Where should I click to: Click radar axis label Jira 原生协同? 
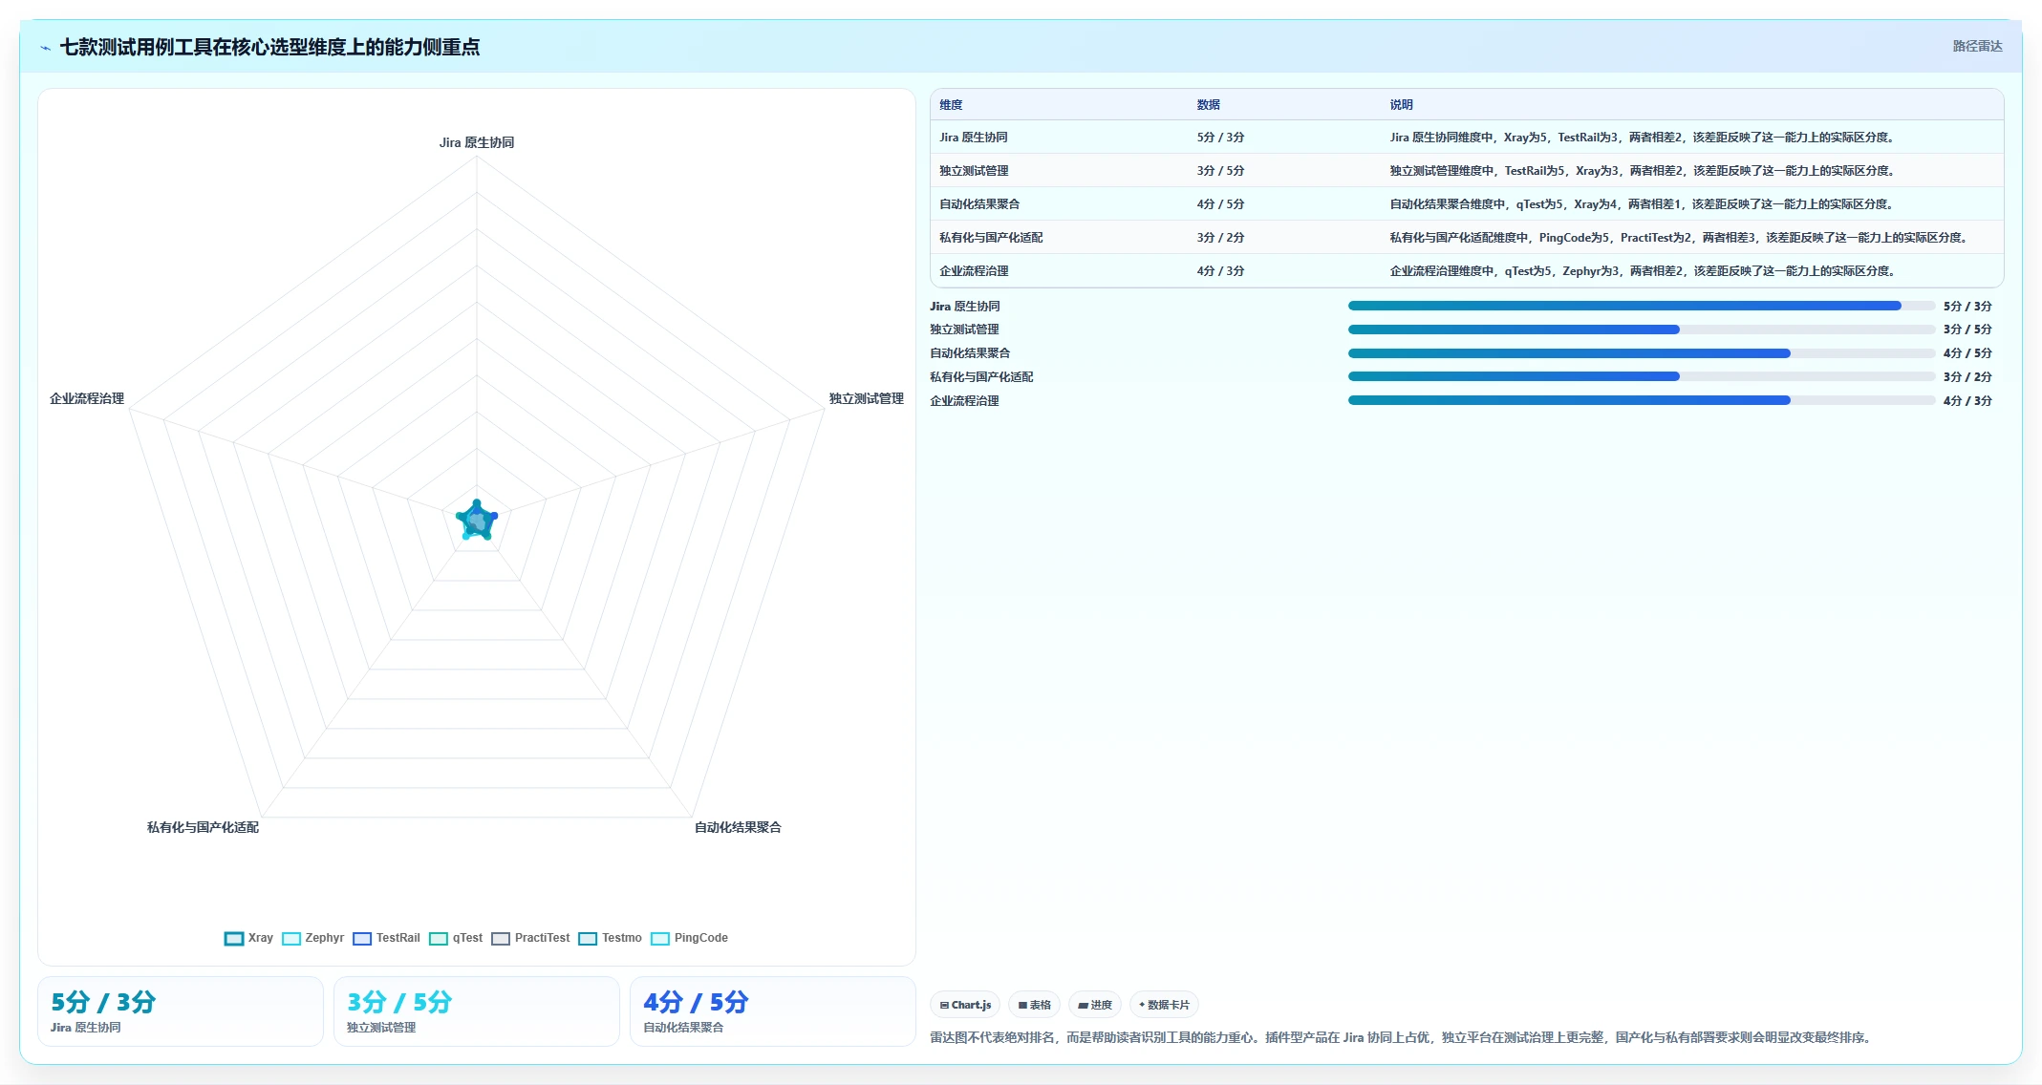pos(477,142)
